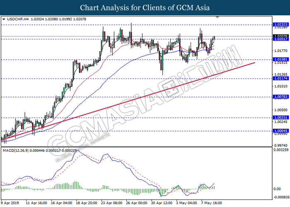This screenshot has height=207, width=290.
Task: Click the 3 May 04:00 time label
Action: [186, 203]
